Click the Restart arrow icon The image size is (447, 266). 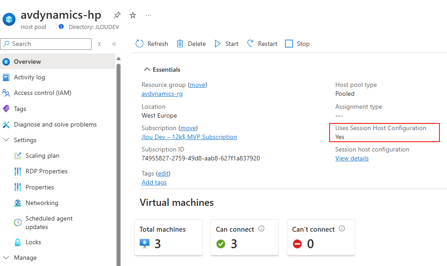pyautogui.click(x=250, y=43)
